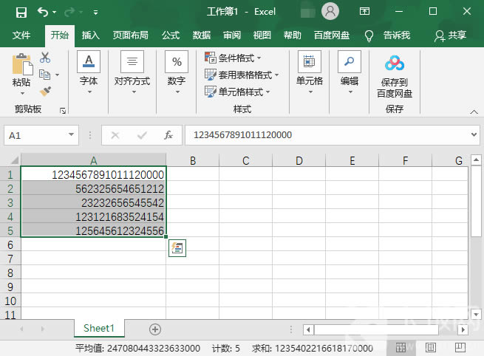Select cell A3 containing 23232656545542
This screenshot has height=356, width=484.
(x=94, y=202)
